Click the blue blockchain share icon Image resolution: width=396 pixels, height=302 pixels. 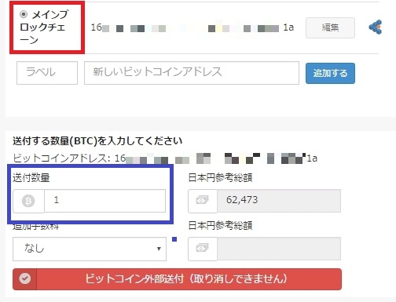point(375,27)
